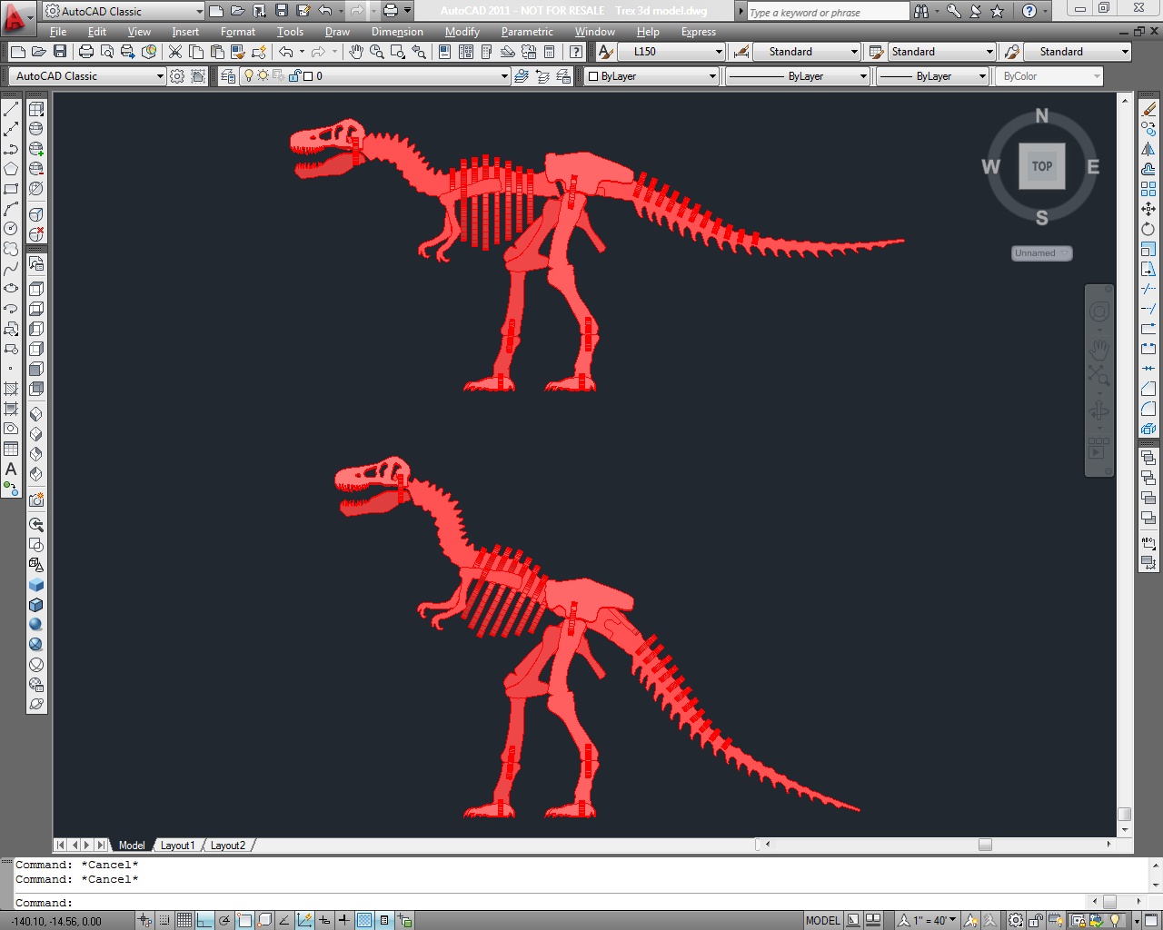Open the ByLayer color control
The image size is (1163, 930).
[x=651, y=76]
